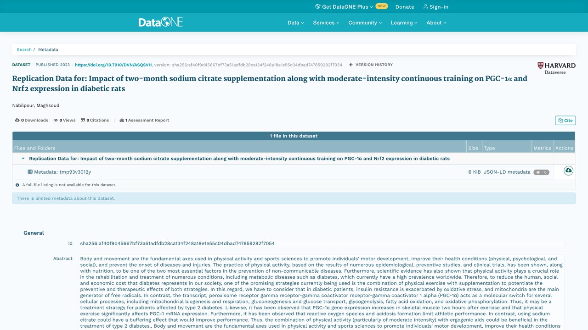Click the metrics views badge for metadata file

[541, 172]
